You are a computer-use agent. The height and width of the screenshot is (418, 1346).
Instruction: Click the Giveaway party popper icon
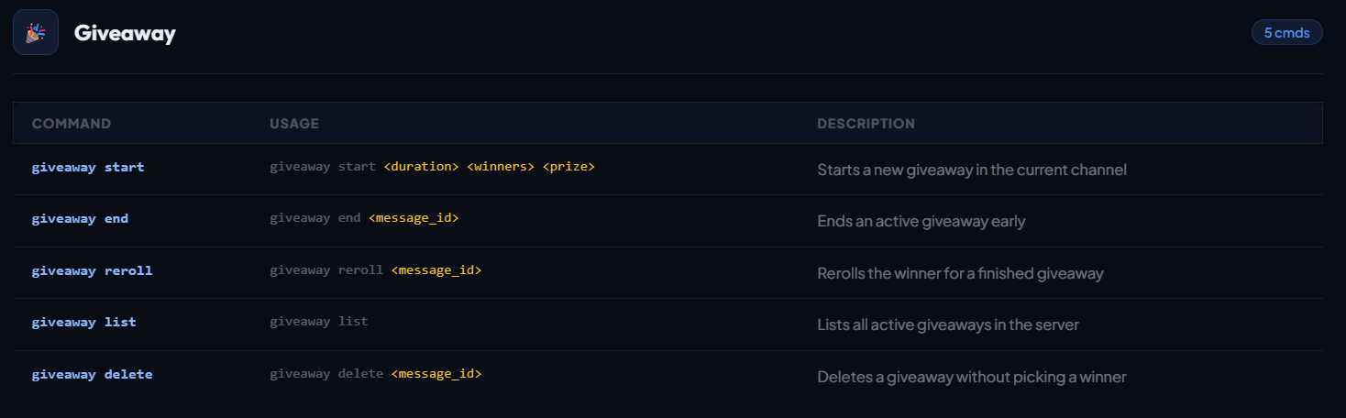coord(36,33)
